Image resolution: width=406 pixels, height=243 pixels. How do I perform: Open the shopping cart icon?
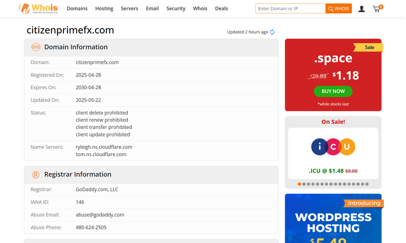pos(377,9)
